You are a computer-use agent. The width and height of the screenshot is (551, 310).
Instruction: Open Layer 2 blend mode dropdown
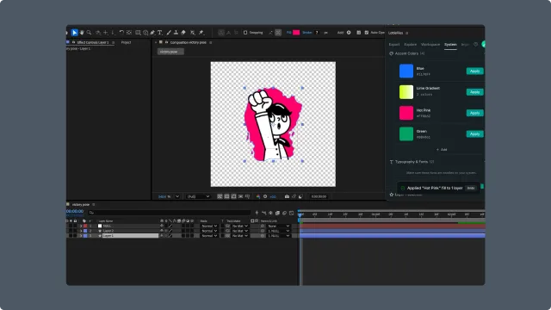click(209, 231)
